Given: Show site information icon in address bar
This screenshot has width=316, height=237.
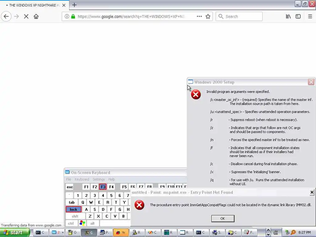Looking at the screenshot, I should click(67, 16).
